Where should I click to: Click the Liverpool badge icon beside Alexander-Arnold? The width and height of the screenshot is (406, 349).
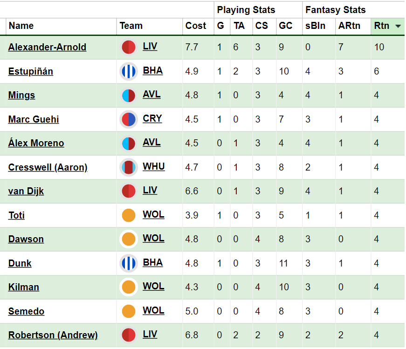coord(129,48)
